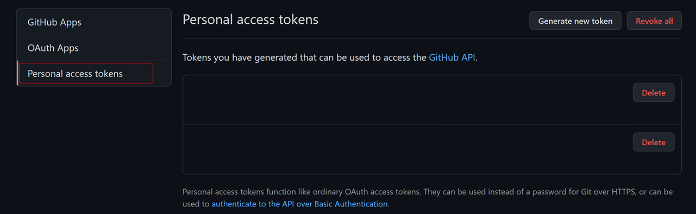Click the footer paragraph about OAuth access tokens

tap(428, 198)
